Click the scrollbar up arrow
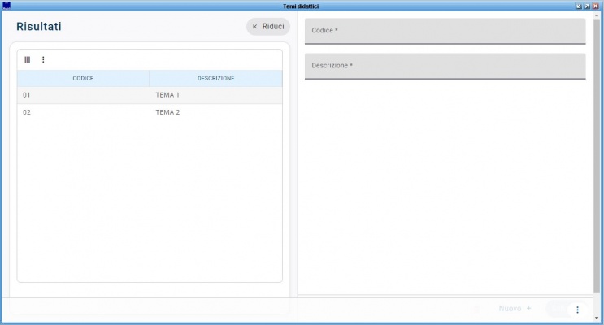 (x=597, y=15)
